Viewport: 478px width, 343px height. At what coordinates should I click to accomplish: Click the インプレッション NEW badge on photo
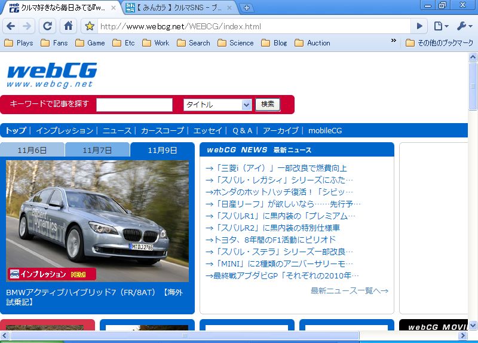click(52, 274)
